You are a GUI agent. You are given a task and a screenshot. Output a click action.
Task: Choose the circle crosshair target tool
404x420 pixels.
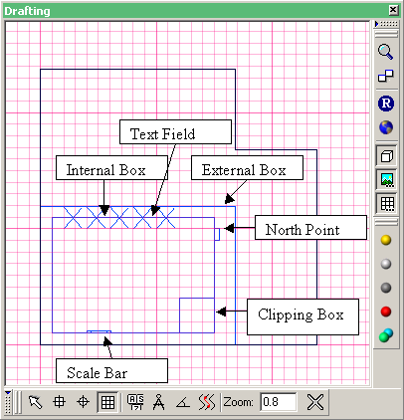83,402
